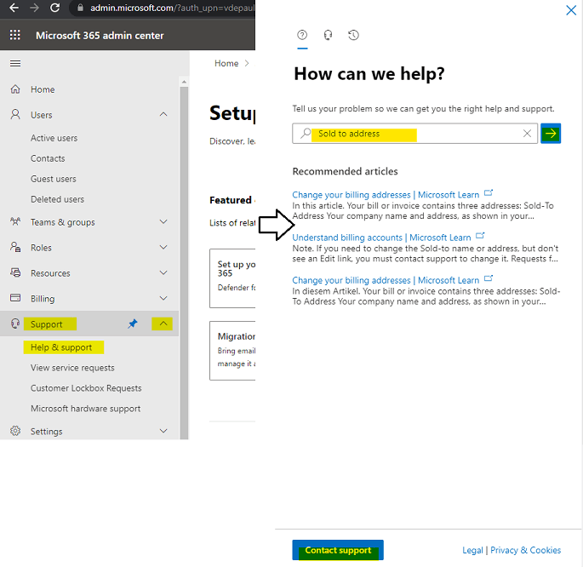Click the Home house icon in sidebar
The image size is (583, 567).
[15, 89]
